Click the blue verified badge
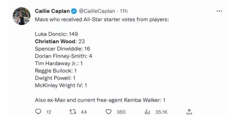The height and width of the screenshot is (123, 239). (74, 11)
